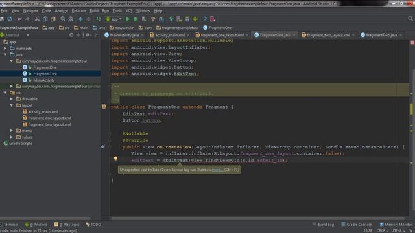
Task: Switch to fragment_two_layout.xml tab
Action: tap(328, 35)
